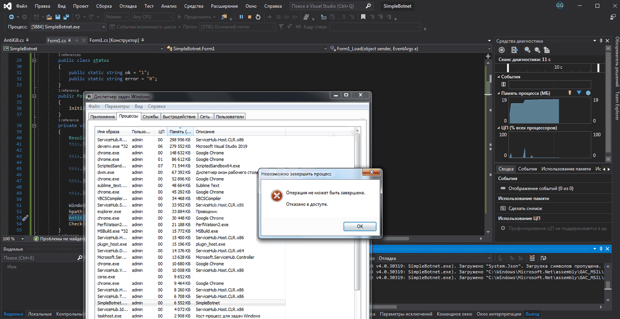Pause the Events track in diagnostics
This screenshot has height=319, width=620.
pos(503,84)
